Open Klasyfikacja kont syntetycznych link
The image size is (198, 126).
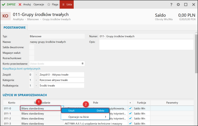click(x=21, y=69)
